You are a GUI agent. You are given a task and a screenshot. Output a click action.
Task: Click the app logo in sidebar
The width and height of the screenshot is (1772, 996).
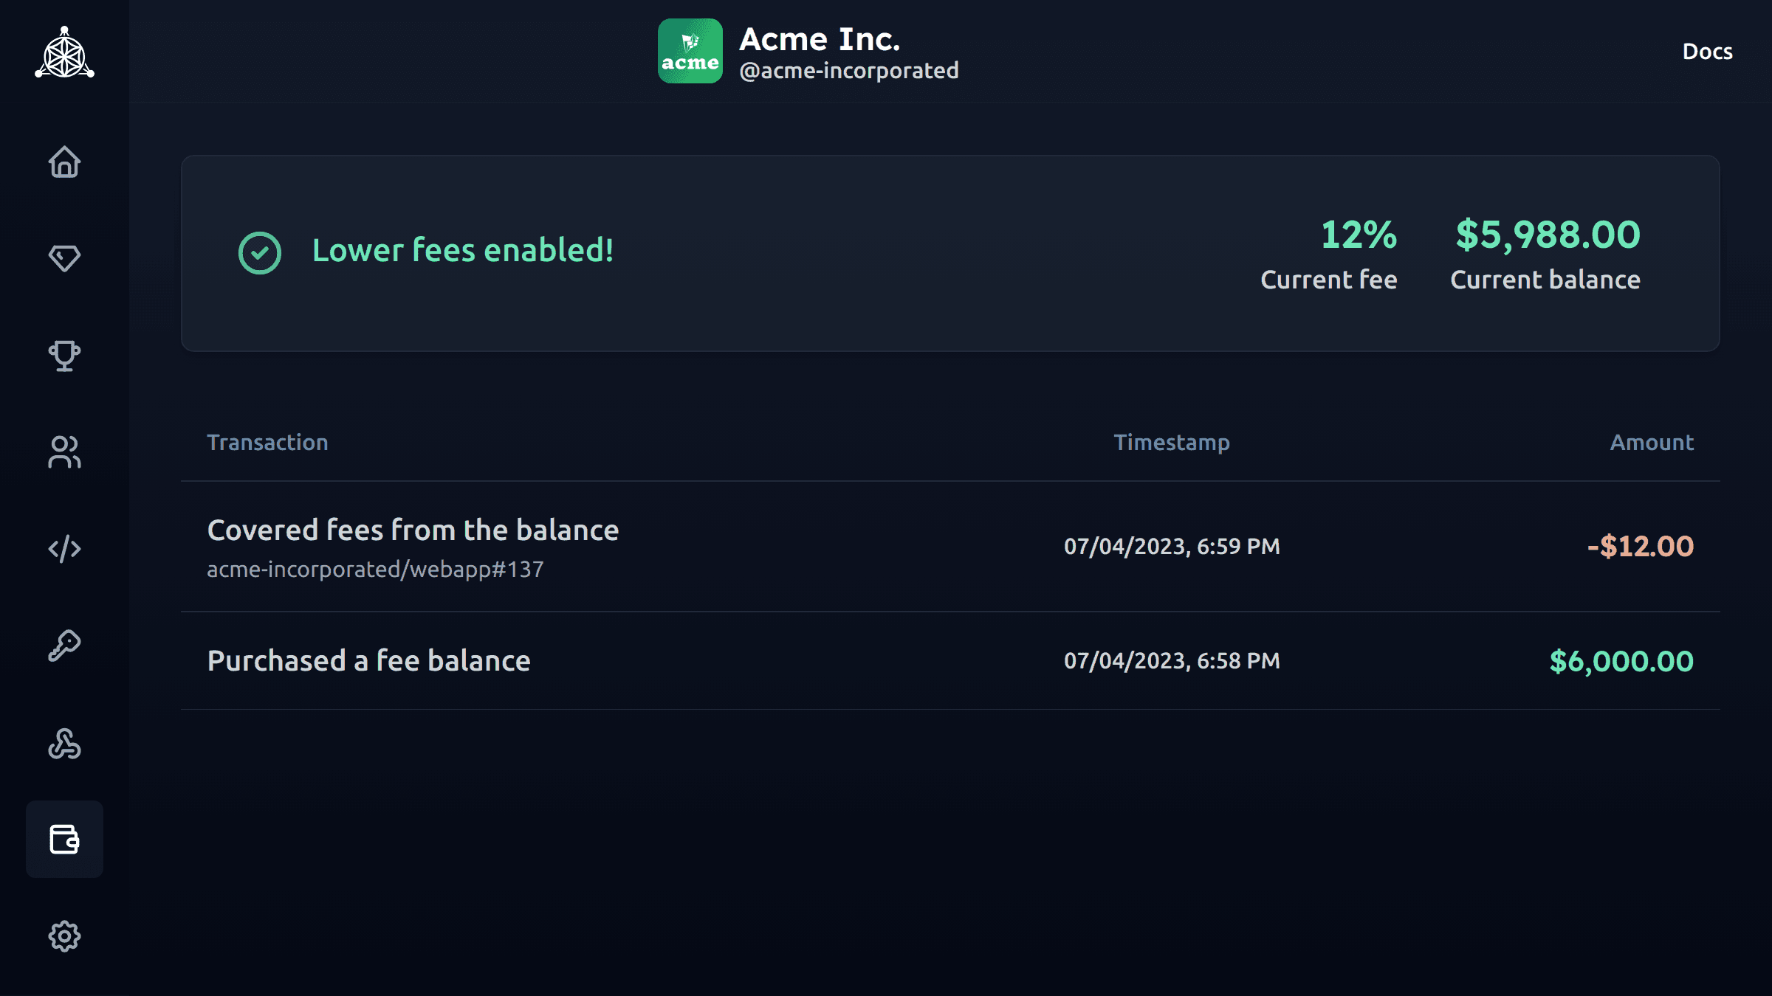pyautogui.click(x=64, y=52)
